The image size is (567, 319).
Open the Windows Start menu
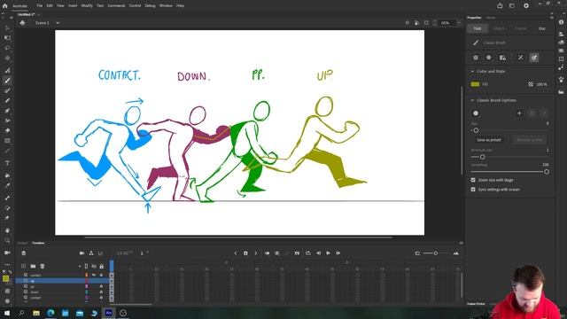7,313
